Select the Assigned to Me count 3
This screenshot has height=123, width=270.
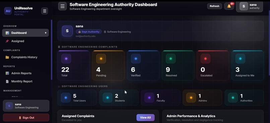pyautogui.click(x=238, y=70)
